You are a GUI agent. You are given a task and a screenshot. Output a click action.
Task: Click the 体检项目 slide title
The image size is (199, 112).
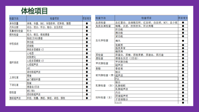point(34,11)
